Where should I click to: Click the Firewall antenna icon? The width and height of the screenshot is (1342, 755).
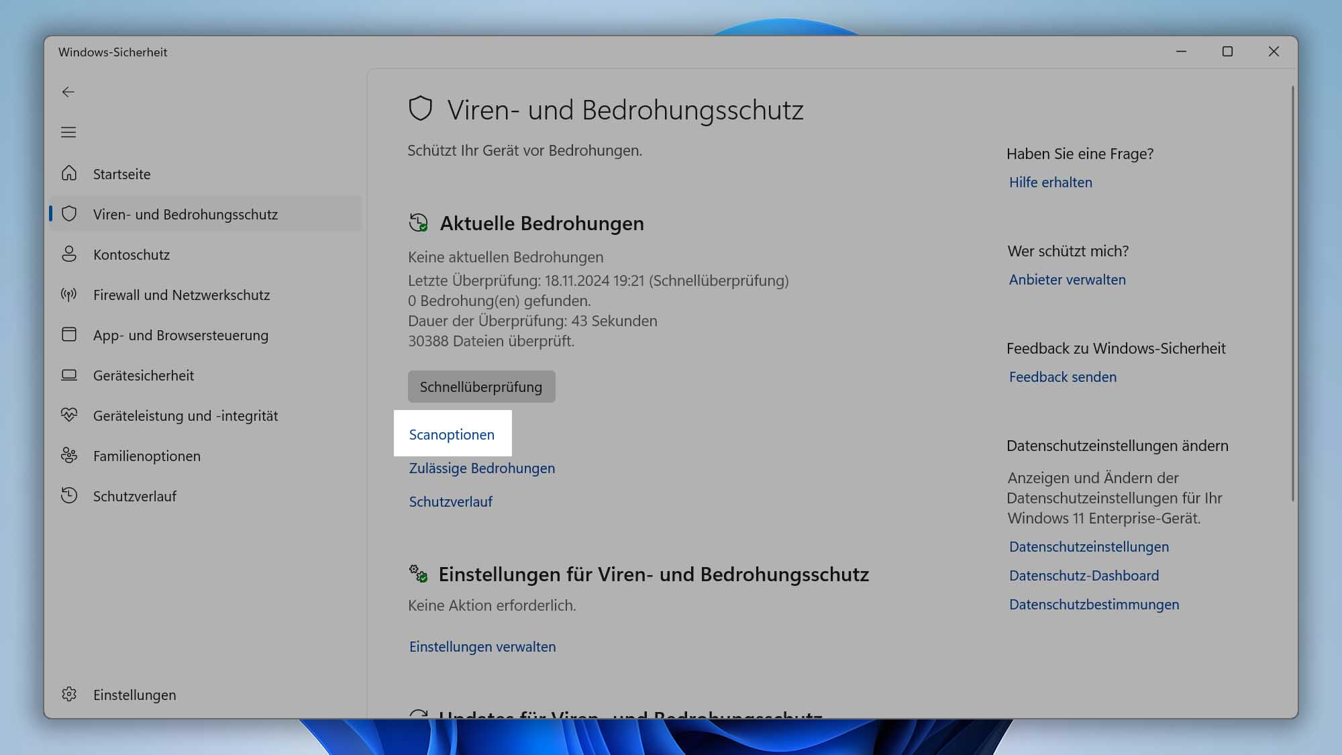tap(69, 295)
